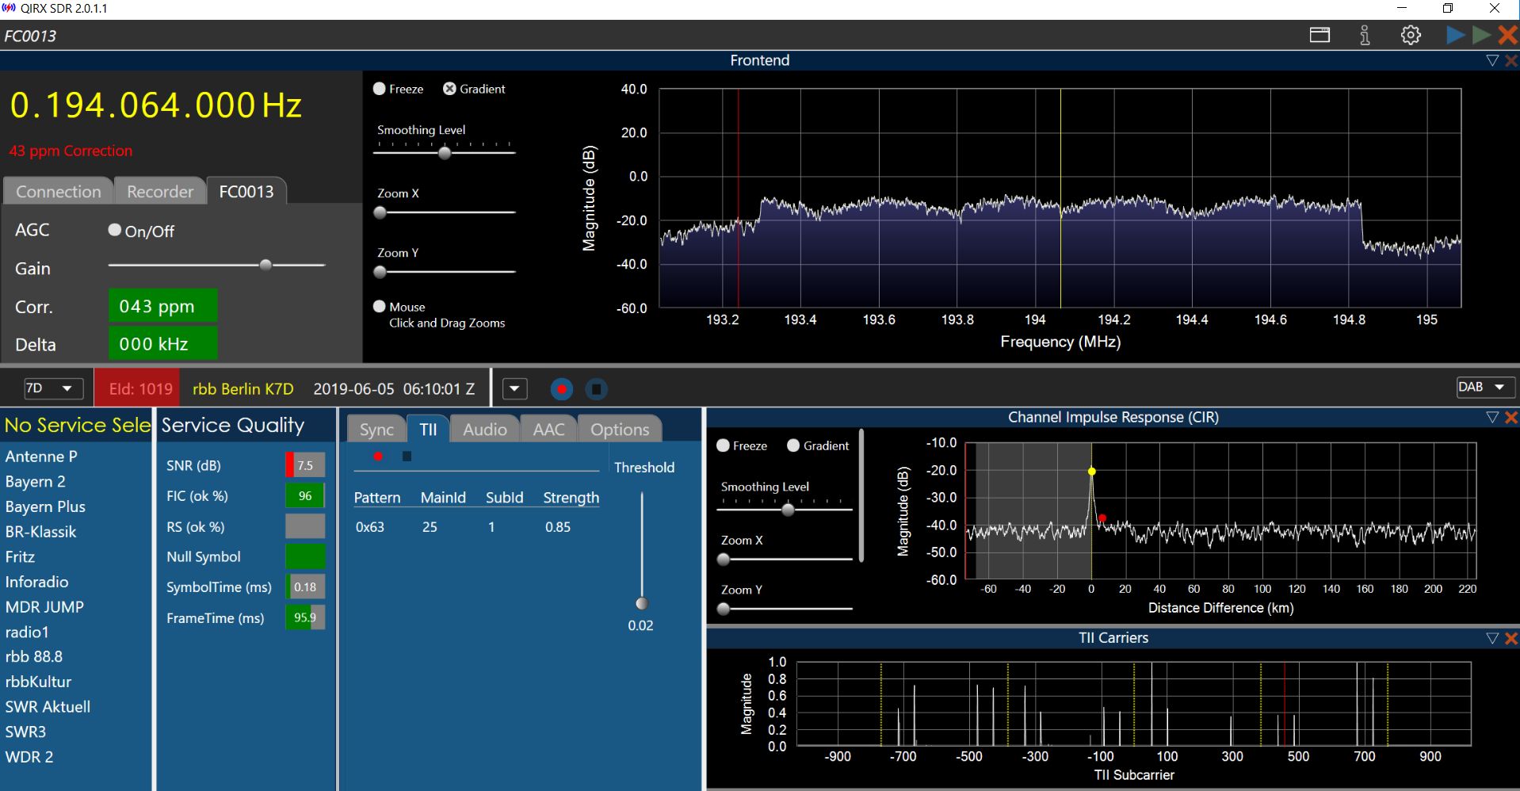1520x791 pixels.
Task: Click the Gain slider handle
Action: click(x=266, y=265)
